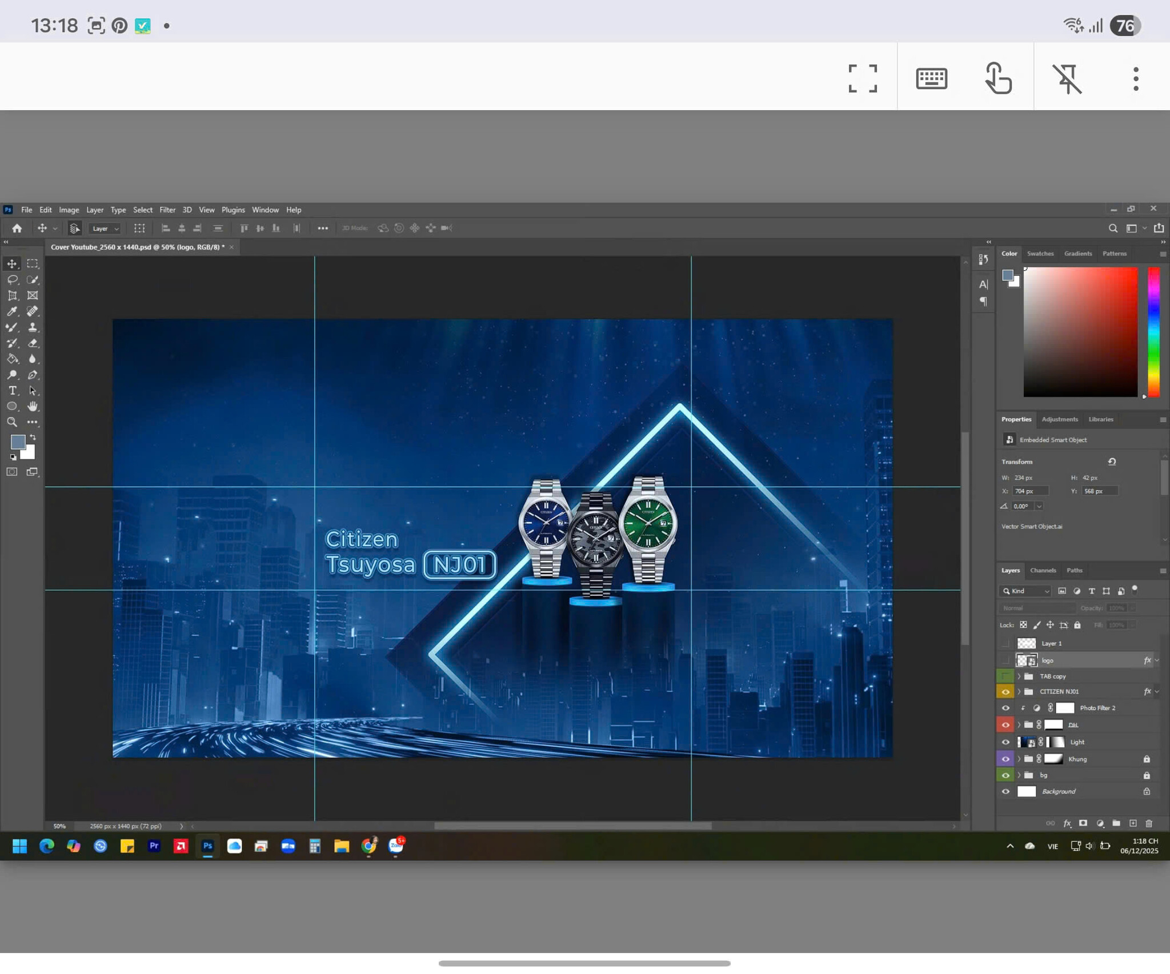Toggle visibility of CITIZEN NJ01 group
This screenshot has height=974, width=1170.
[x=1005, y=692]
